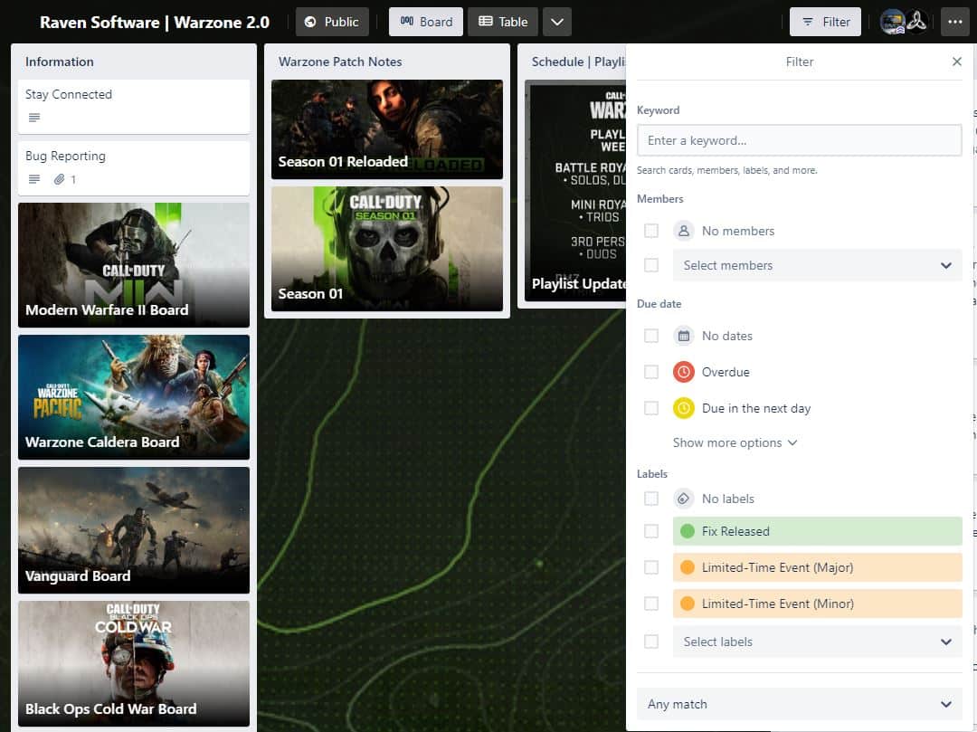Tick the Due in the next day checkbox
Viewport: 977px width, 732px height.
point(651,408)
